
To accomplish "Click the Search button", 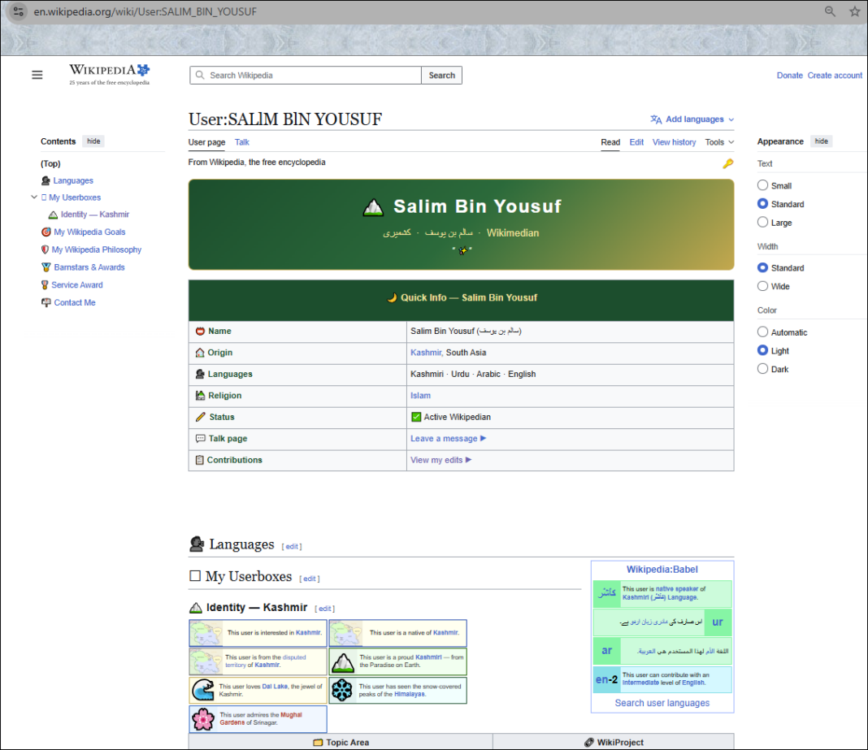I will tap(442, 76).
